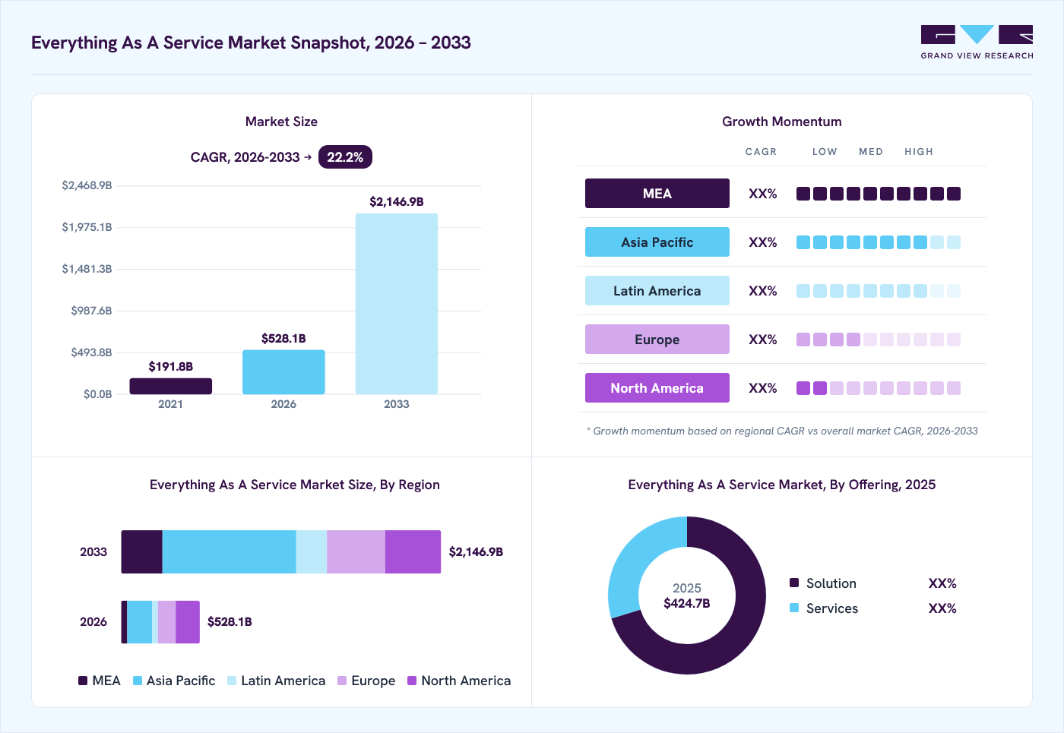
Task: Click the North America segment of the 2033 region bar
Action: pos(413,552)
